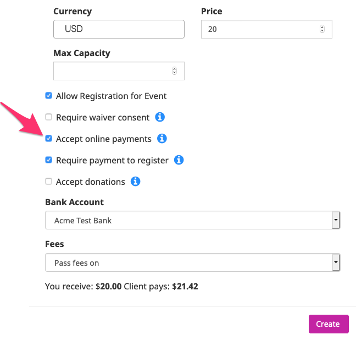This screenshot has height=340, width=356.
Task: Click into the empty Max Capacity field
Action: click(x=119, y=71)
